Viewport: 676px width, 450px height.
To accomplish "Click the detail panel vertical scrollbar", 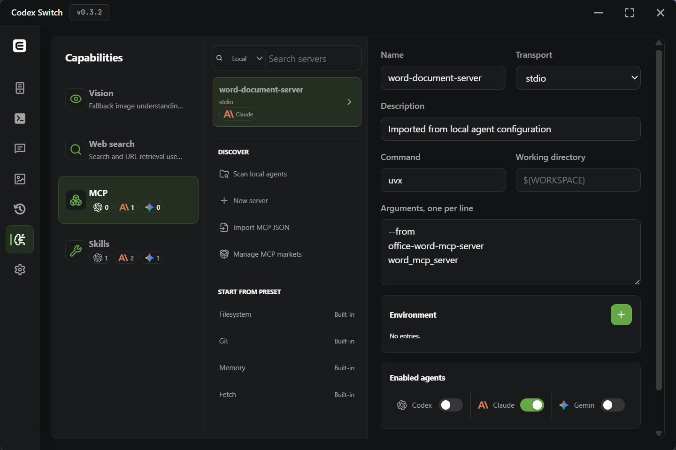I will (x=659, y=220).
